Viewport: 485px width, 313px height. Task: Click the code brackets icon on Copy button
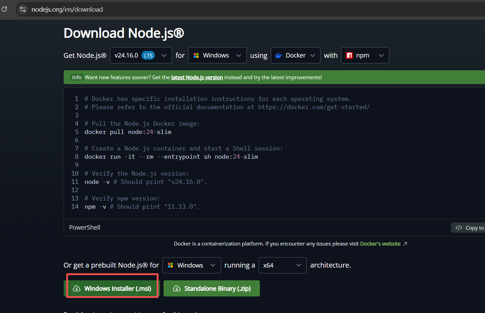458,228
